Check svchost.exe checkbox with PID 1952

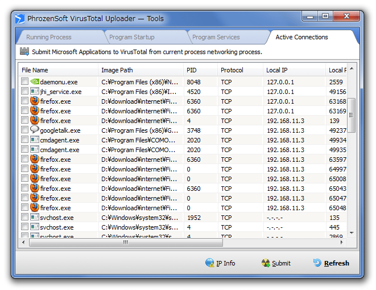coord(24,217)
